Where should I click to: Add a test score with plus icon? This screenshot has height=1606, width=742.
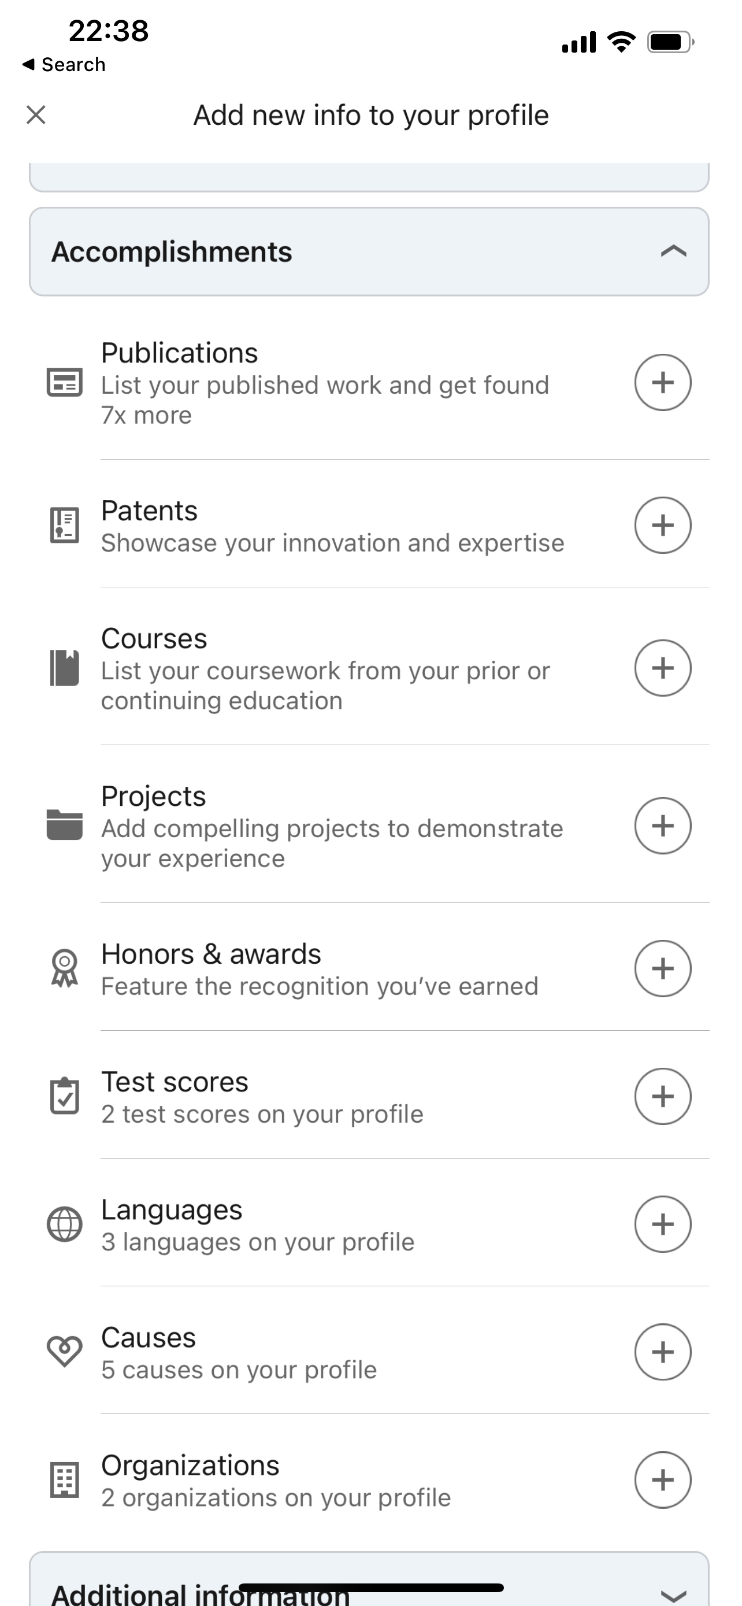click(662, 1096)
